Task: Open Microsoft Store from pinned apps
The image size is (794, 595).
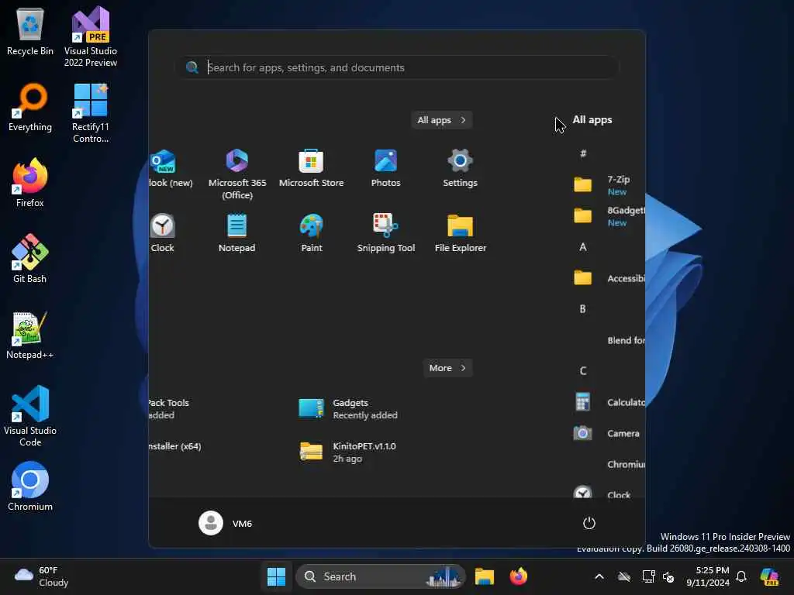Action: click(x=311, y=168)
